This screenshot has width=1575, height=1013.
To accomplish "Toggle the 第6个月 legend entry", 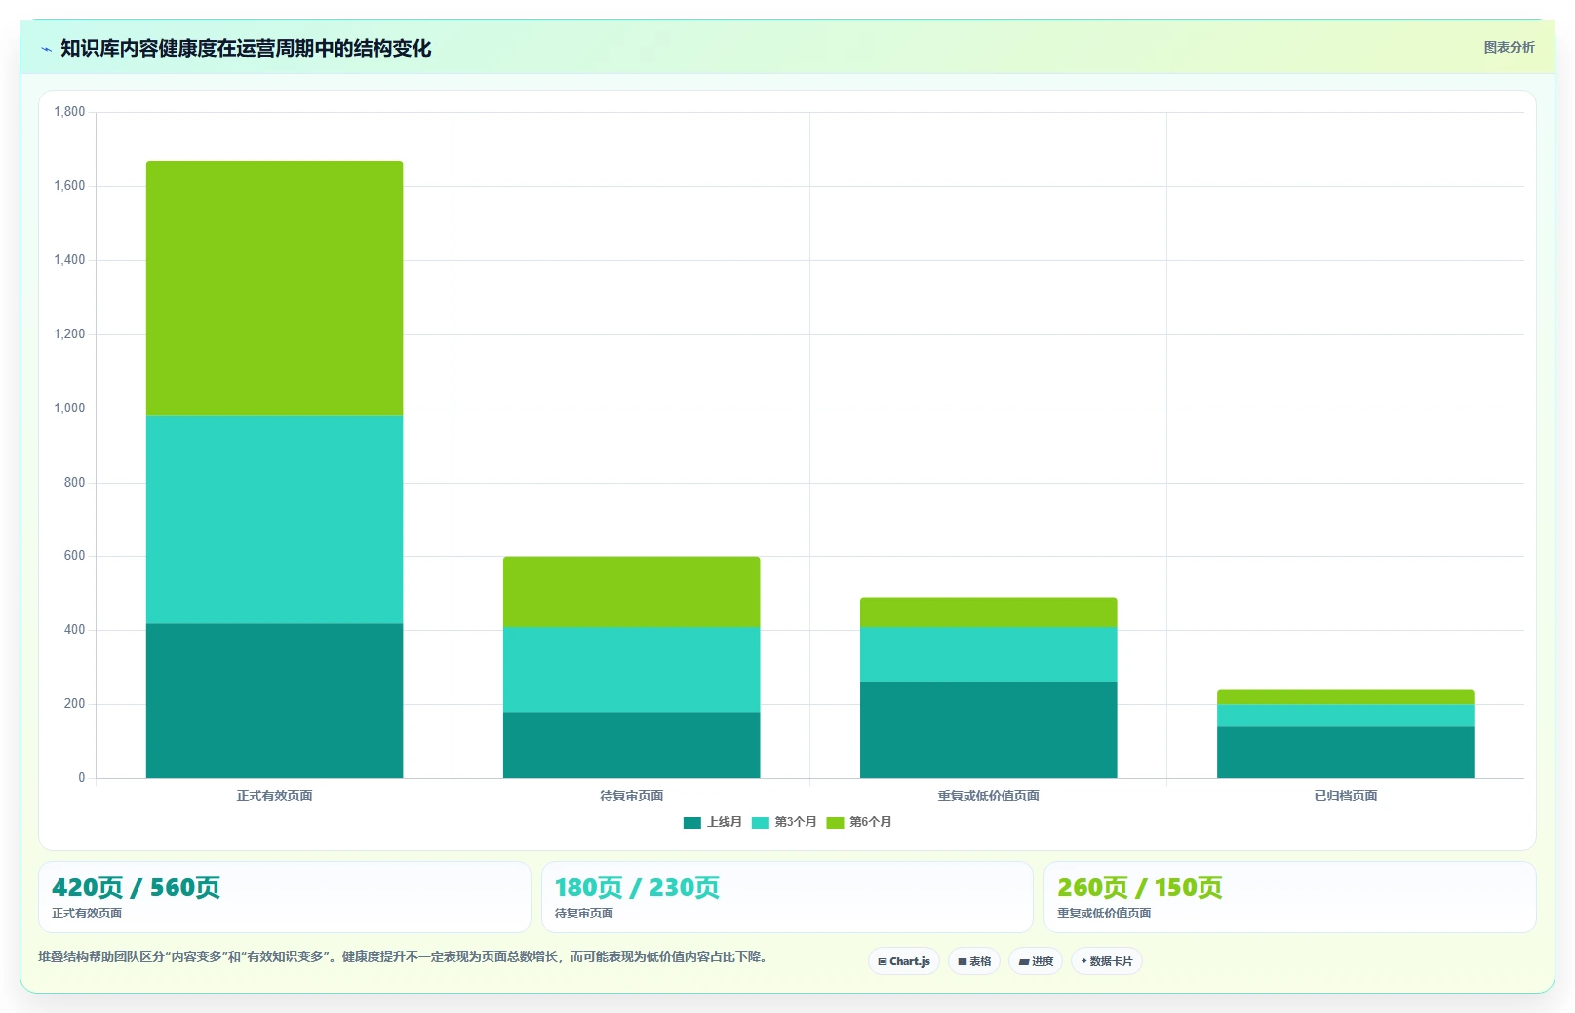I will point(858,822).
